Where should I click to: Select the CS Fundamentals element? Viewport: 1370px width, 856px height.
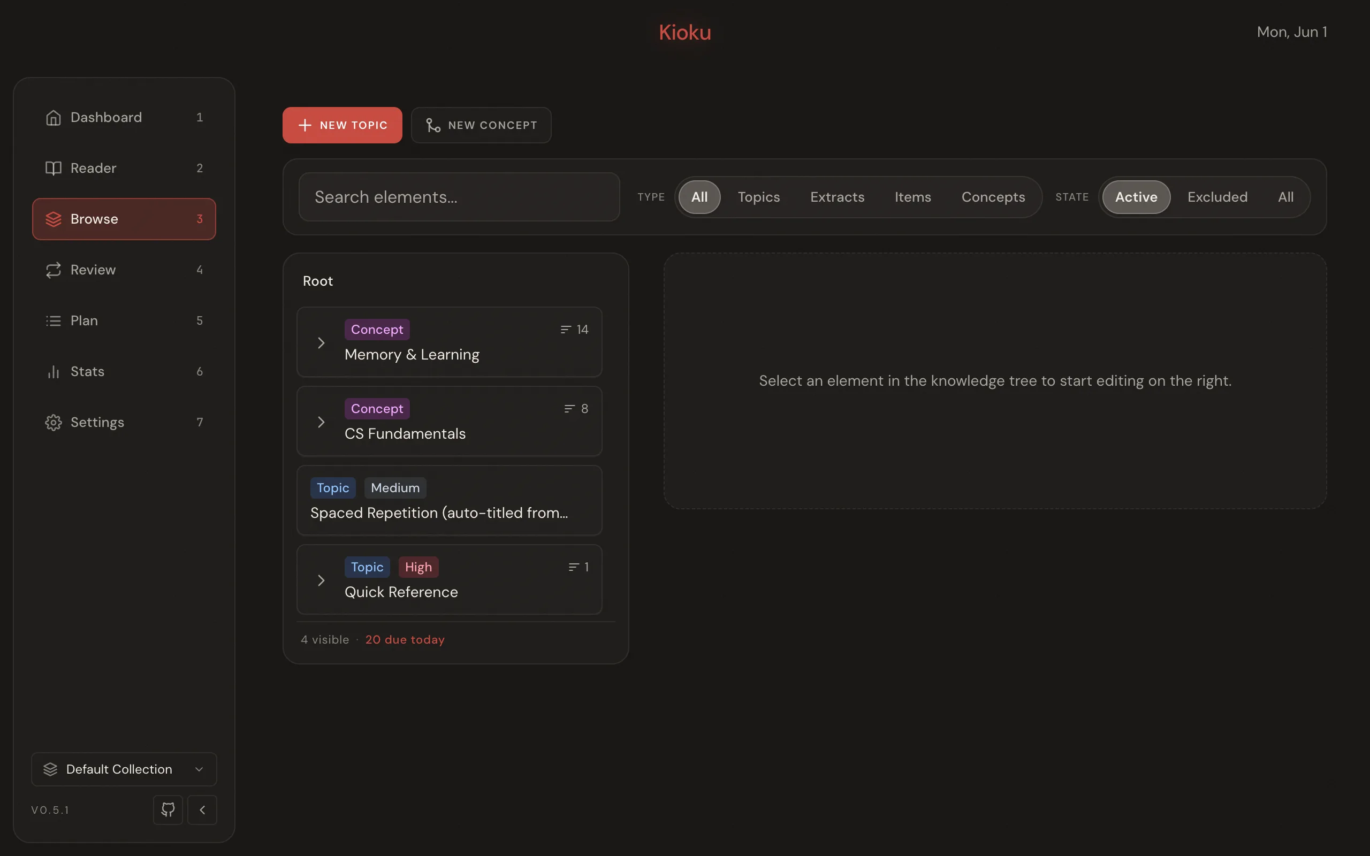coord(450,421)
